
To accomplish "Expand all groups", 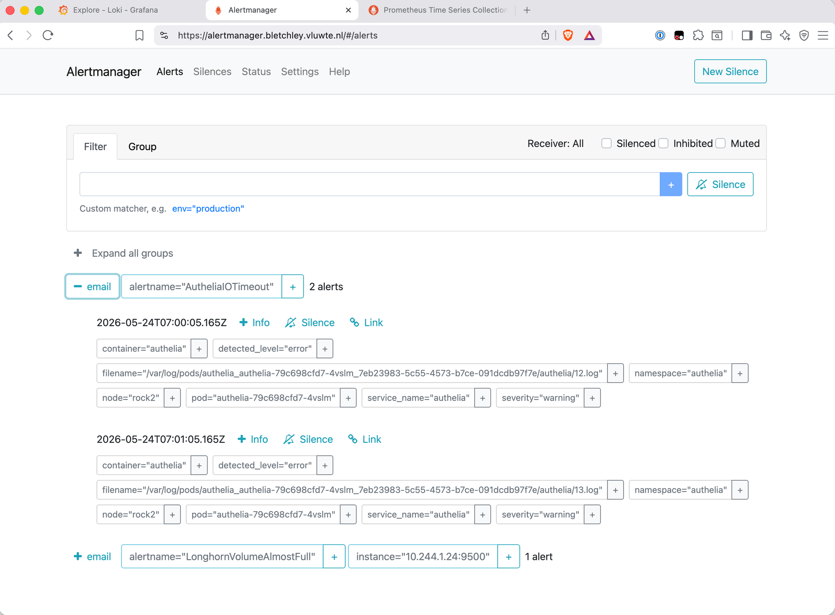I will [x=123, y=253].
